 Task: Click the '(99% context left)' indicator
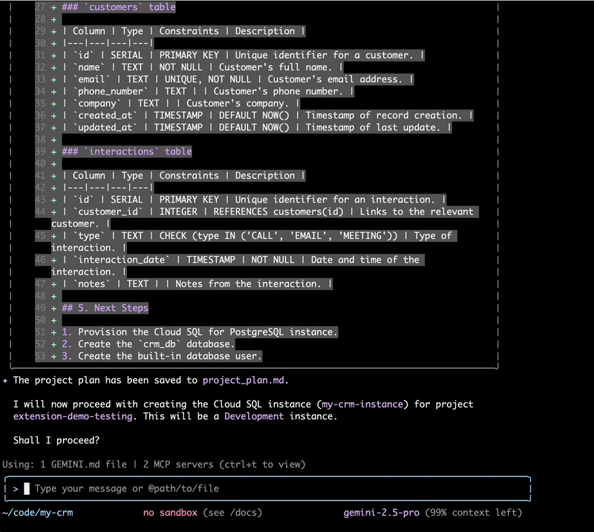point(474,513)
